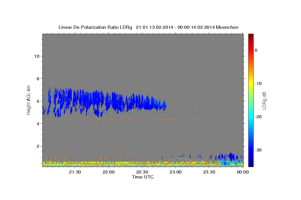Click the 21:30 time tick label
301x200 pixels.
point(75,172)
